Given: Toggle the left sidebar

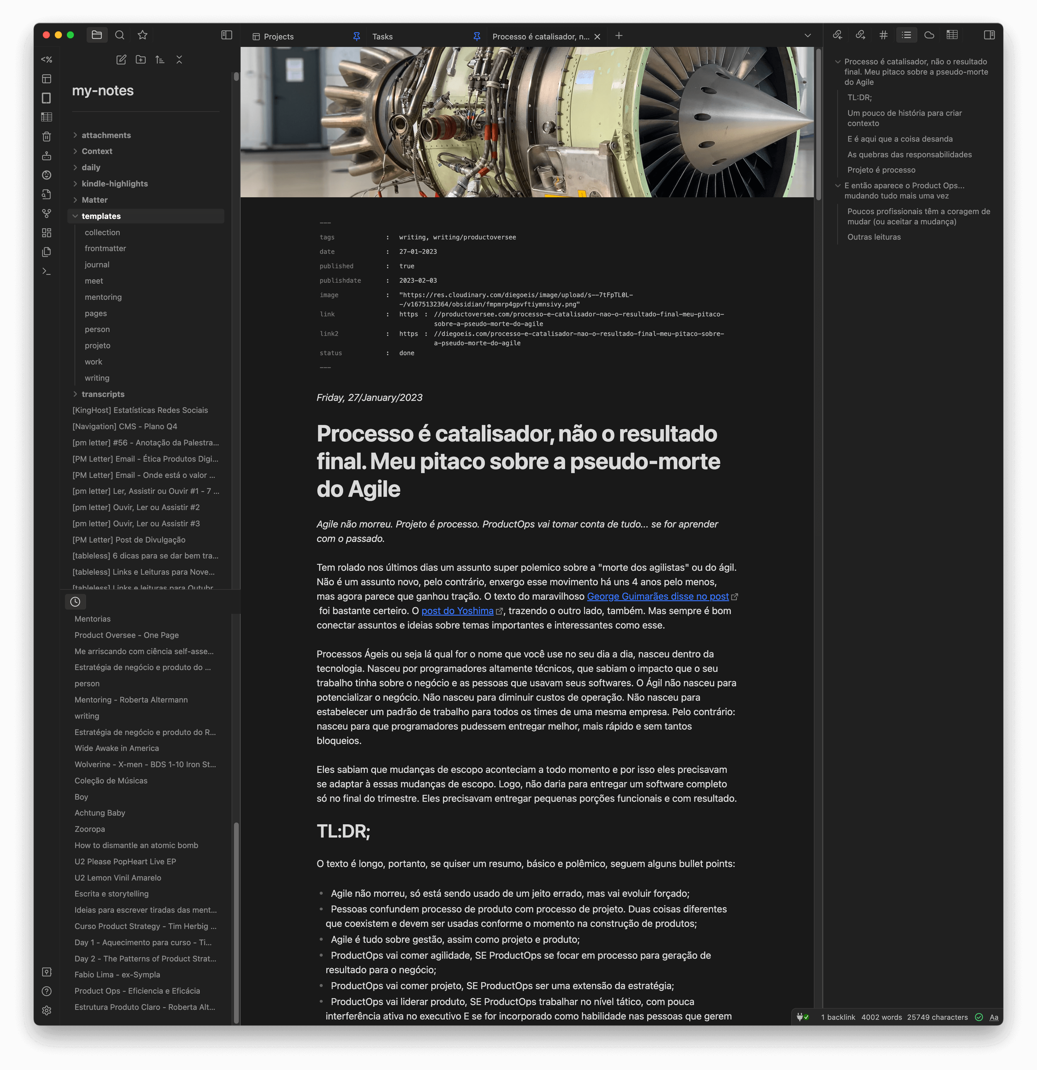Looking at the screenshot, I should coord(227,35).
